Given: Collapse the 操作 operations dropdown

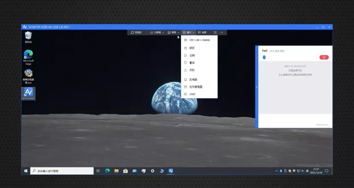Looking at the screenshot, I should [x=188, y=32].
